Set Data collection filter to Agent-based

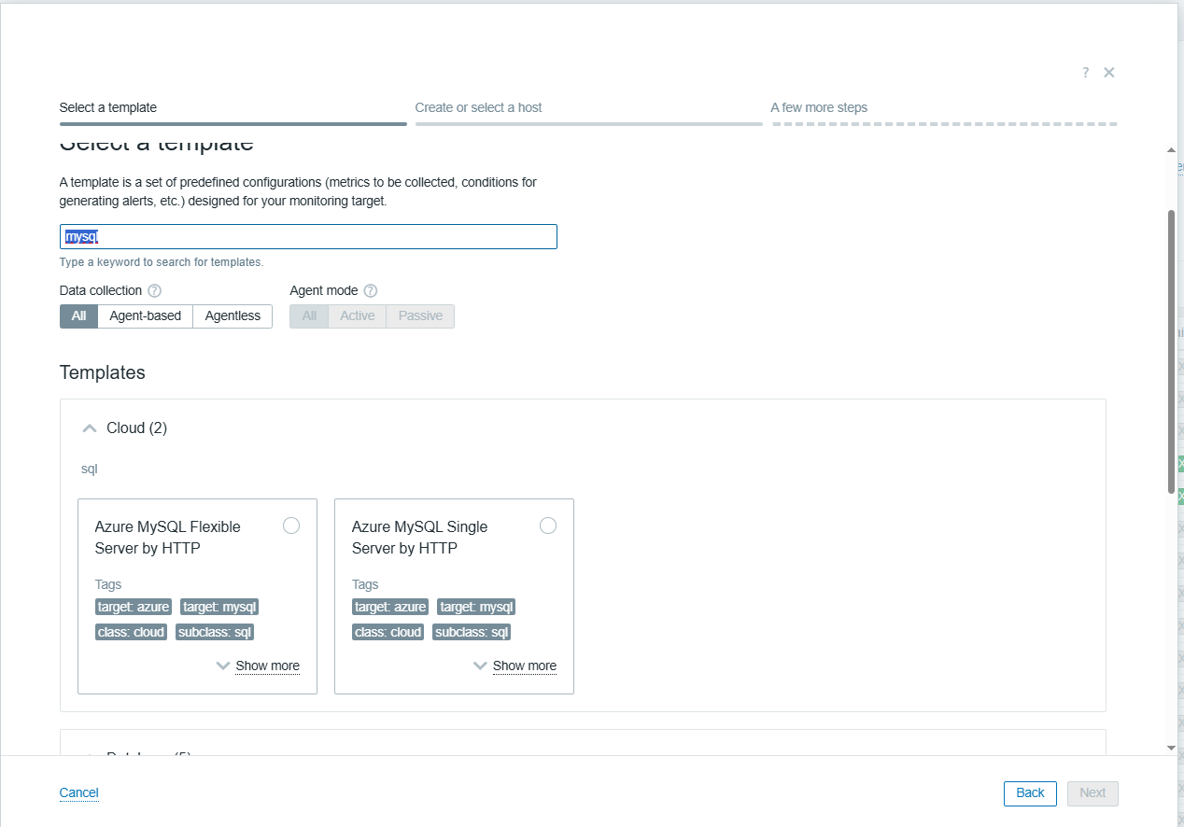click(145, 316)
